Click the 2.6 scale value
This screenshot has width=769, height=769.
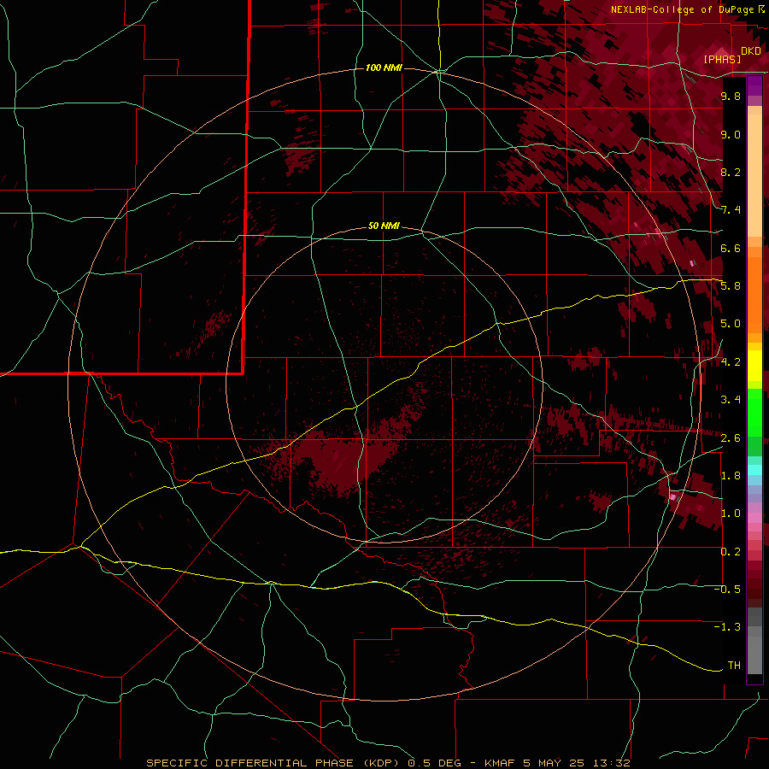tap(731, 438)
